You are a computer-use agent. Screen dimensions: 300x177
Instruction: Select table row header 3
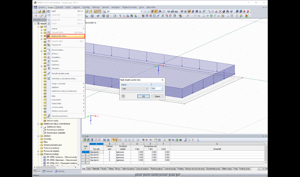pos(86,157)
